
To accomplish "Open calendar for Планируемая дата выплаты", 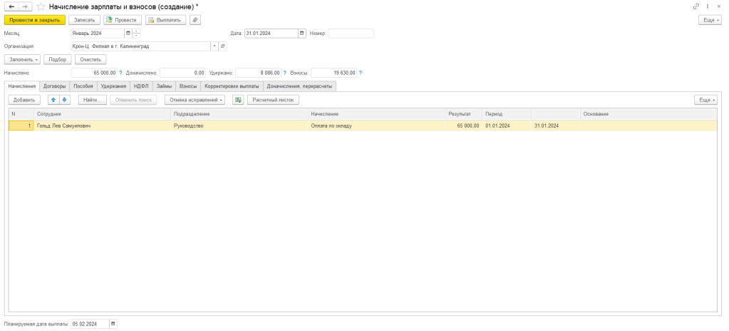I will point(113,324).
